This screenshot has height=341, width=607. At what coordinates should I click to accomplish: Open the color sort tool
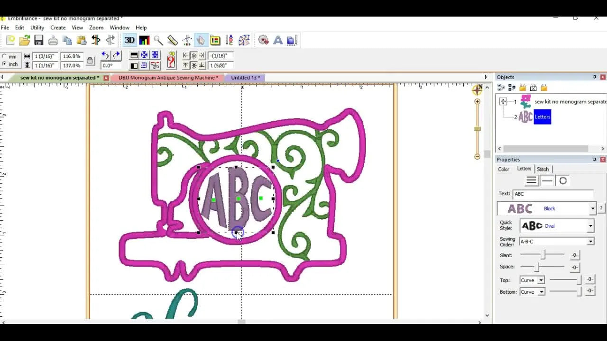(144, 40)
